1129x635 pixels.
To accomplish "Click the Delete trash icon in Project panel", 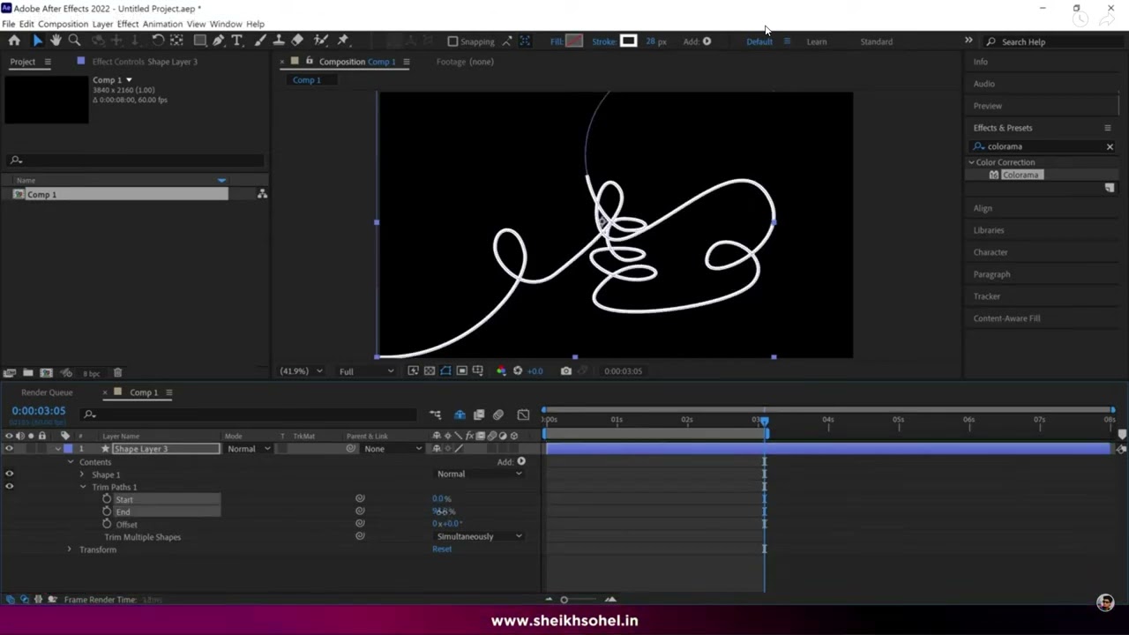I will [x=117, y=373].
